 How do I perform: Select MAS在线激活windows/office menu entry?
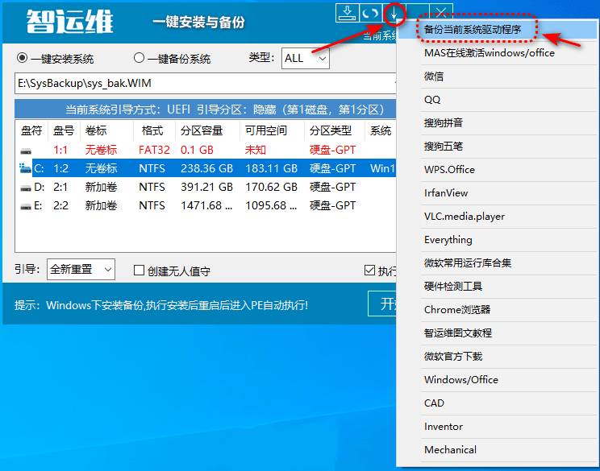490,53
